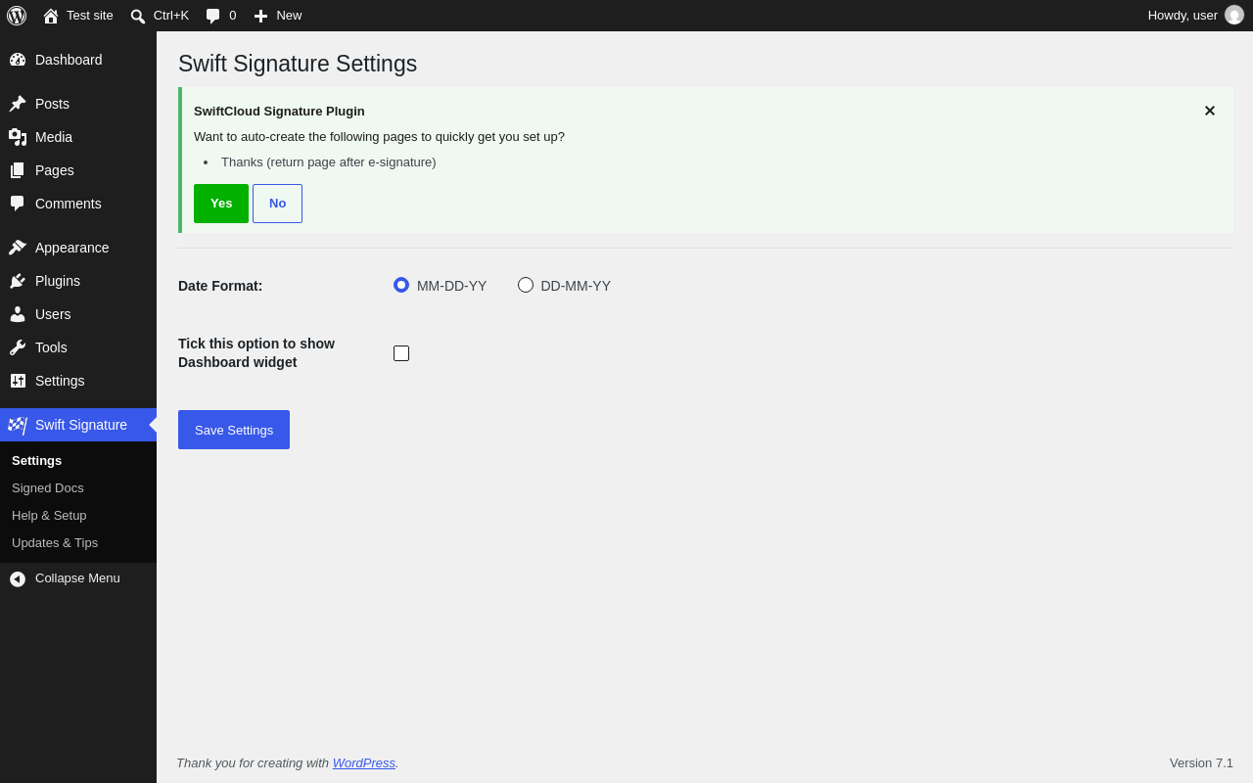Click the Plugins plug icon
The width and height of the screenshot is (1253, 783).
point(18,281)
